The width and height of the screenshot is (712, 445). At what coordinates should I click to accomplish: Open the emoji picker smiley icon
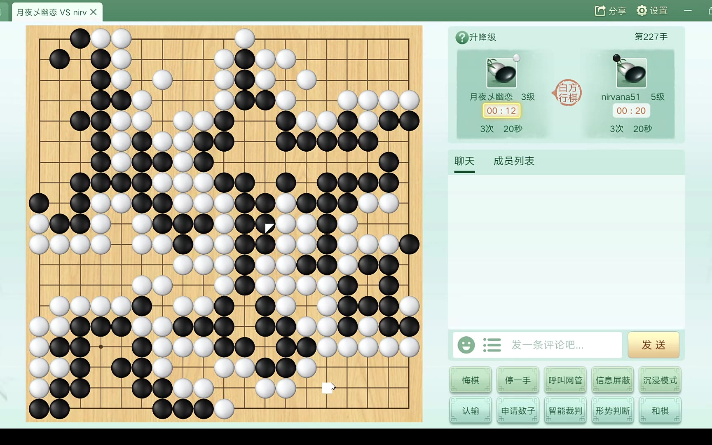pyautogui.click(x=466, y=345)
